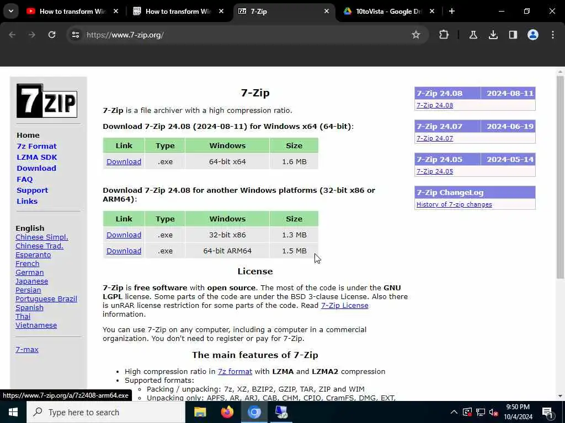Open 7z Format in the sidebar

[37, 147]
